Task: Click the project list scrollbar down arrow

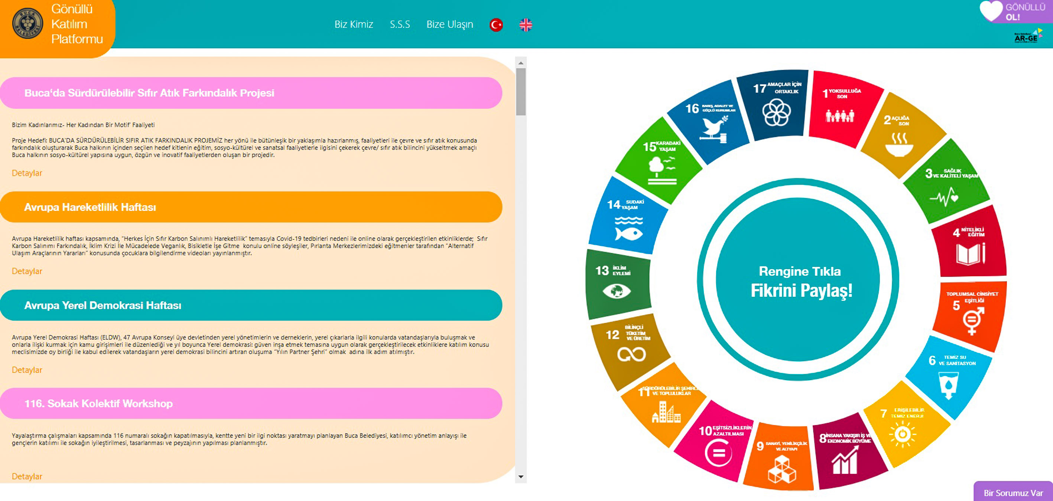Action: point(521,477)
